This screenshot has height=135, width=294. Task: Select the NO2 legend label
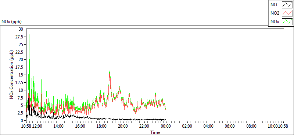click(x=275, y=13)
